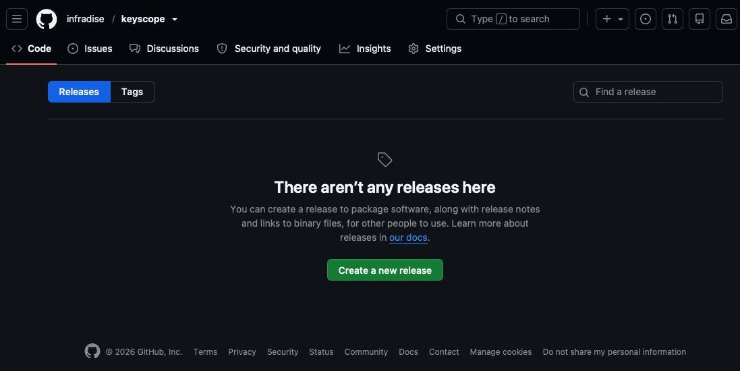Switch to the Issues tab

(x=90, y=49)
